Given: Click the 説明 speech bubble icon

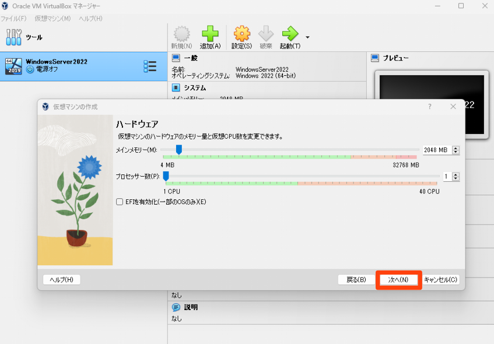Looking at the screenshot, I should 176,307.
